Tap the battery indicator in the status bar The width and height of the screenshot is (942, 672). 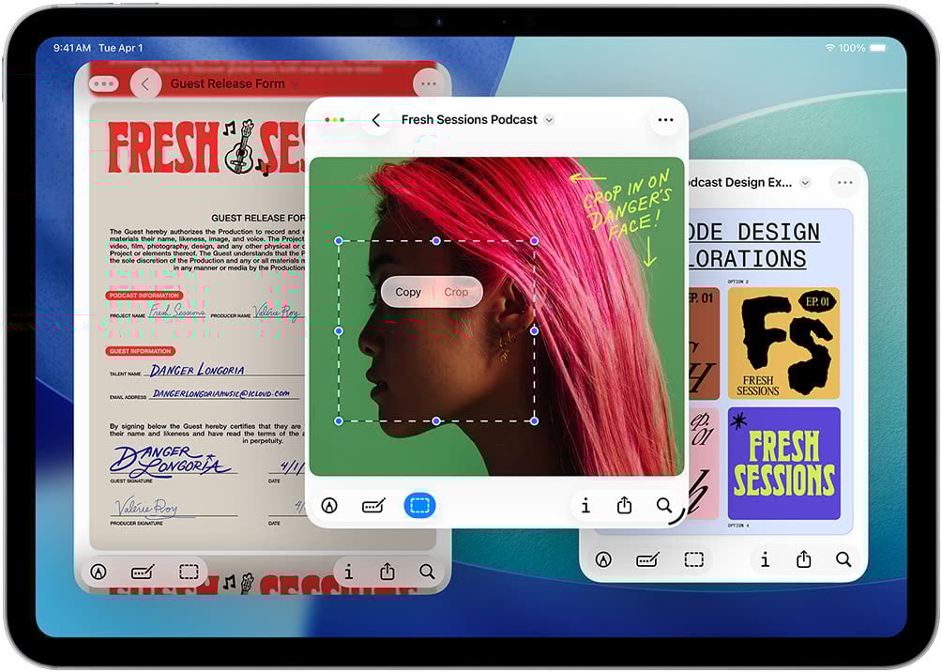(878, 48)
